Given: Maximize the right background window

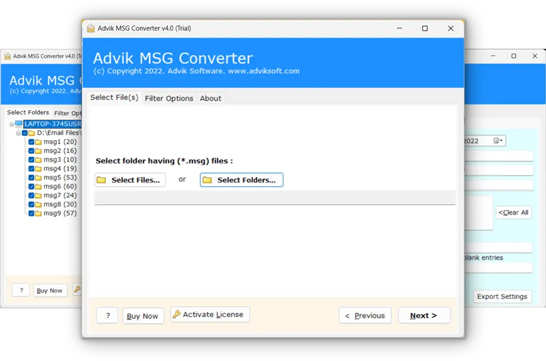Looking at the screenshot, I should pos(513,56).
